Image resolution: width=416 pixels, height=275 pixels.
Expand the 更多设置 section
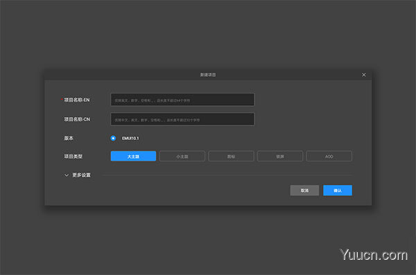pyautogui.click(x=78, y=175)
